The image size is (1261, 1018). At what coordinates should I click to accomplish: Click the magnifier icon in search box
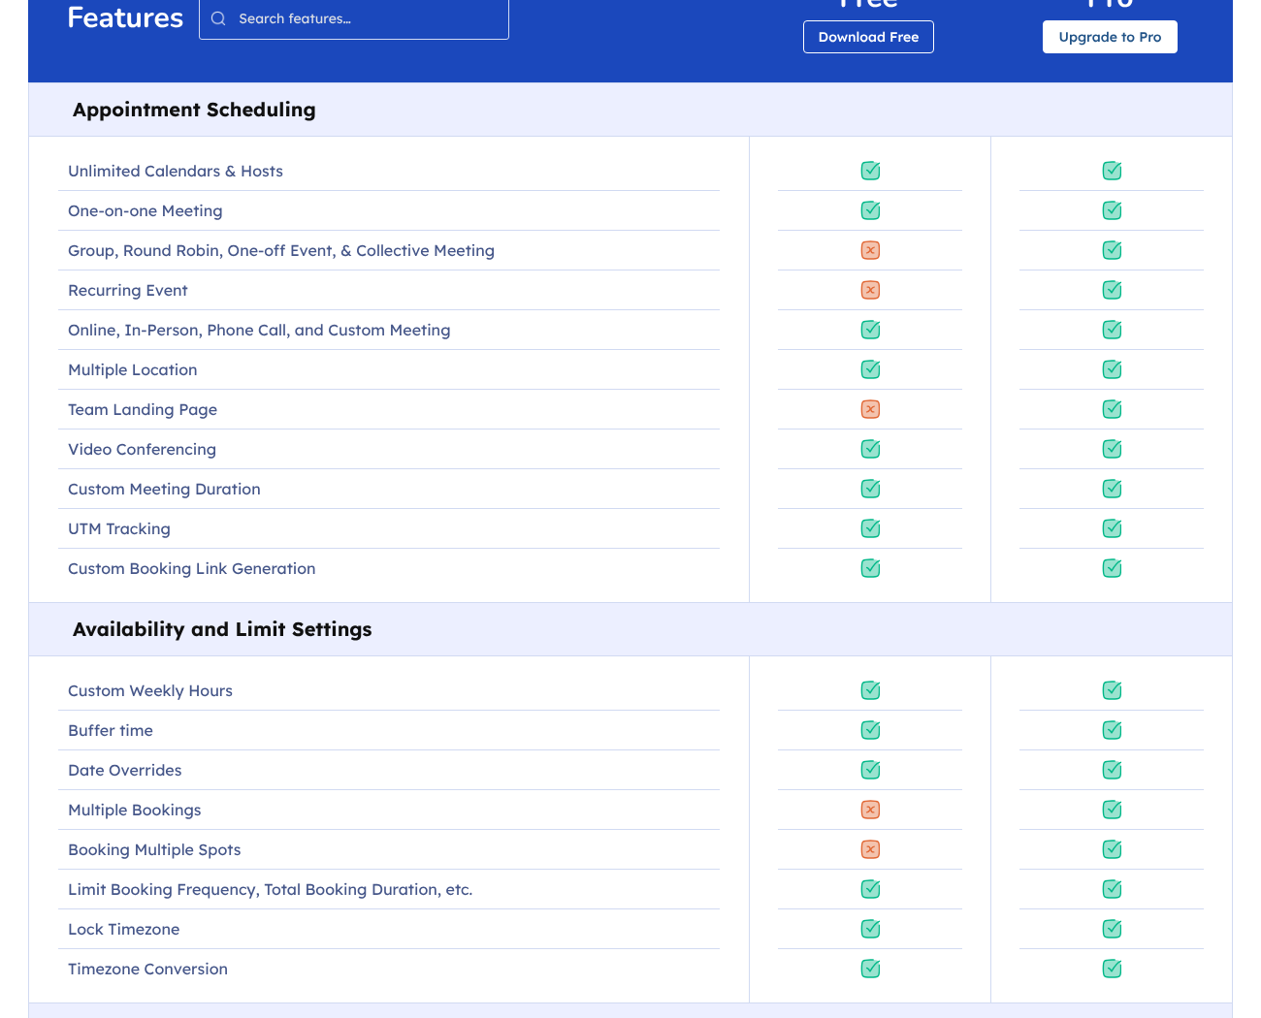[x=218, y=18]
